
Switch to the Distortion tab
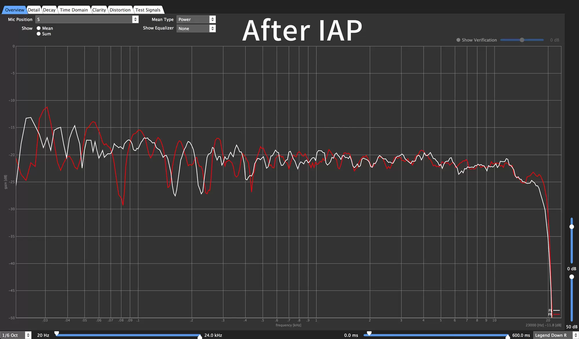[120, 10]
